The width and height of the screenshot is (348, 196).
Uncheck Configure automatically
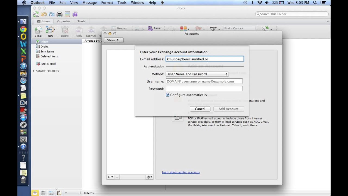point(168,95)
